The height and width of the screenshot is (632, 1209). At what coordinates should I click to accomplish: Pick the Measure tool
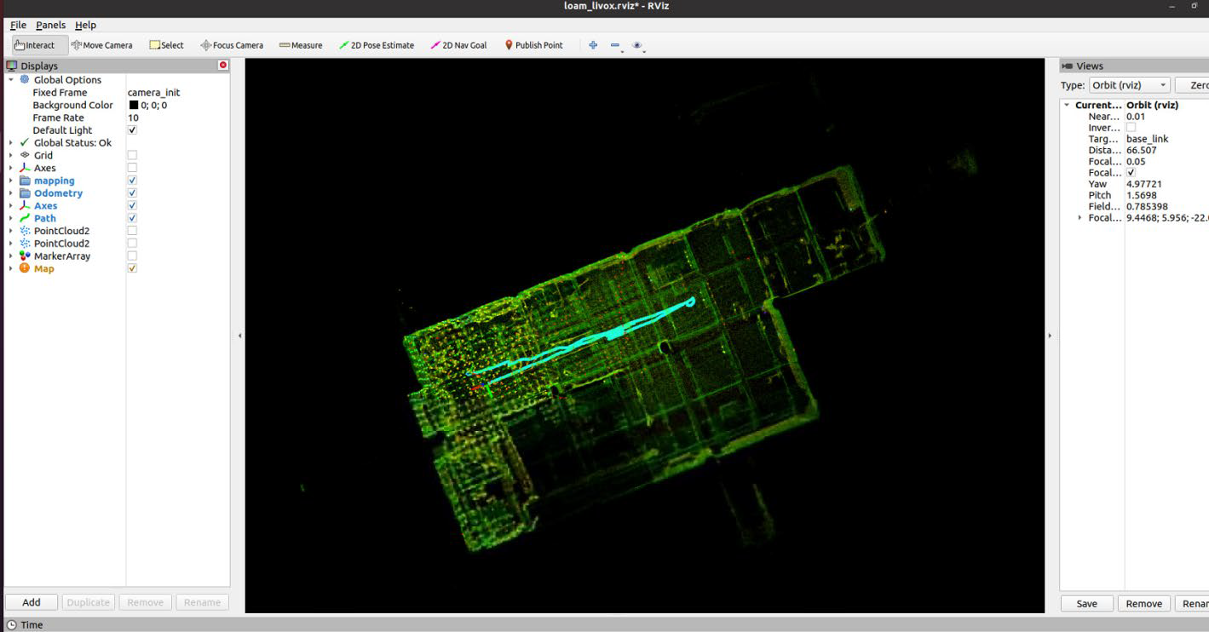(301, 45)
